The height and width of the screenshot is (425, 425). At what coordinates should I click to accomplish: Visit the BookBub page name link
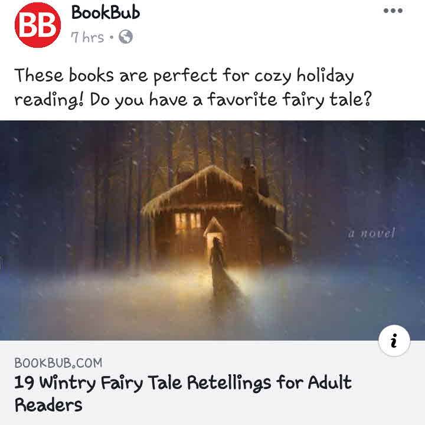coord(106,13)
